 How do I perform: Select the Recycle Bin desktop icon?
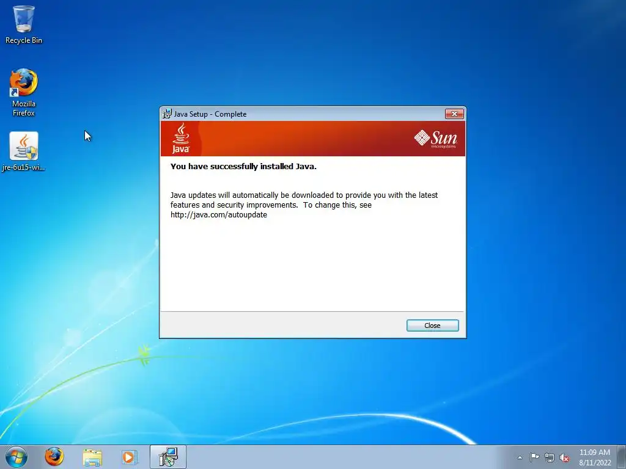[x=24, y=24]
